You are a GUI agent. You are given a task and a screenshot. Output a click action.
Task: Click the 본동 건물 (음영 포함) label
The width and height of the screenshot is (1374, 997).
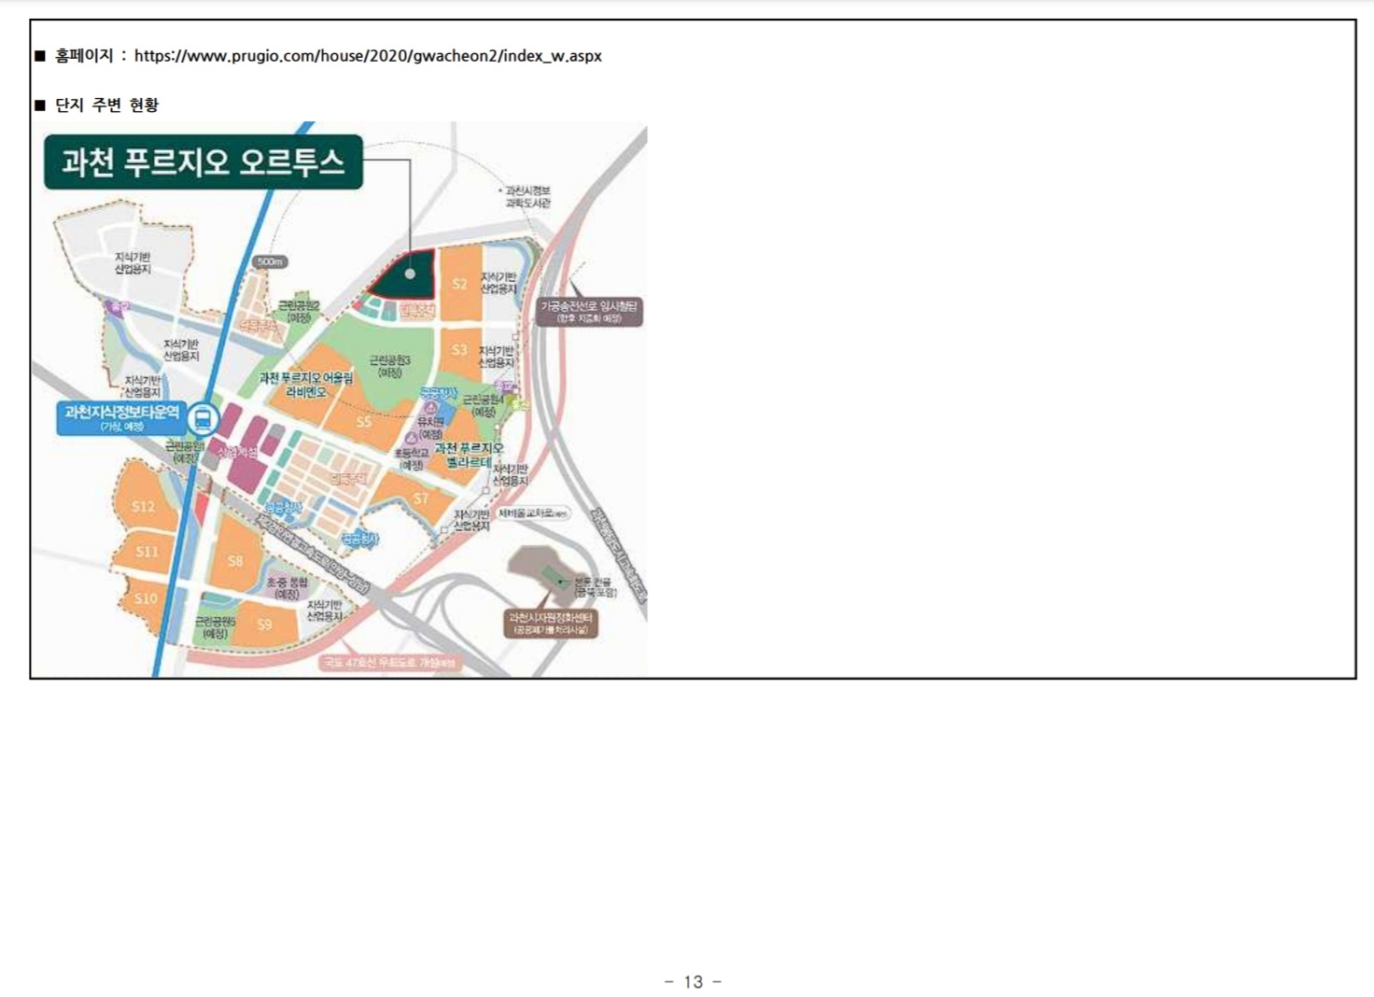click(596, 587)
